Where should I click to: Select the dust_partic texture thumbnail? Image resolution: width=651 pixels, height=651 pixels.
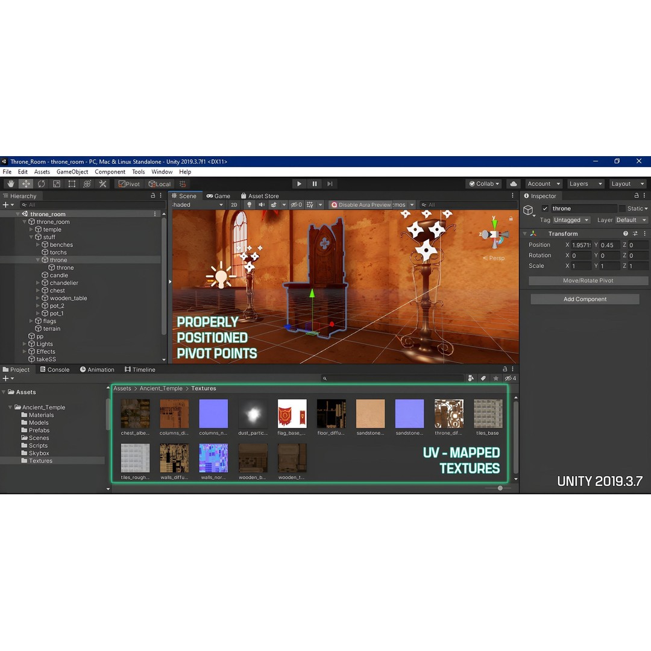[253, 414]
